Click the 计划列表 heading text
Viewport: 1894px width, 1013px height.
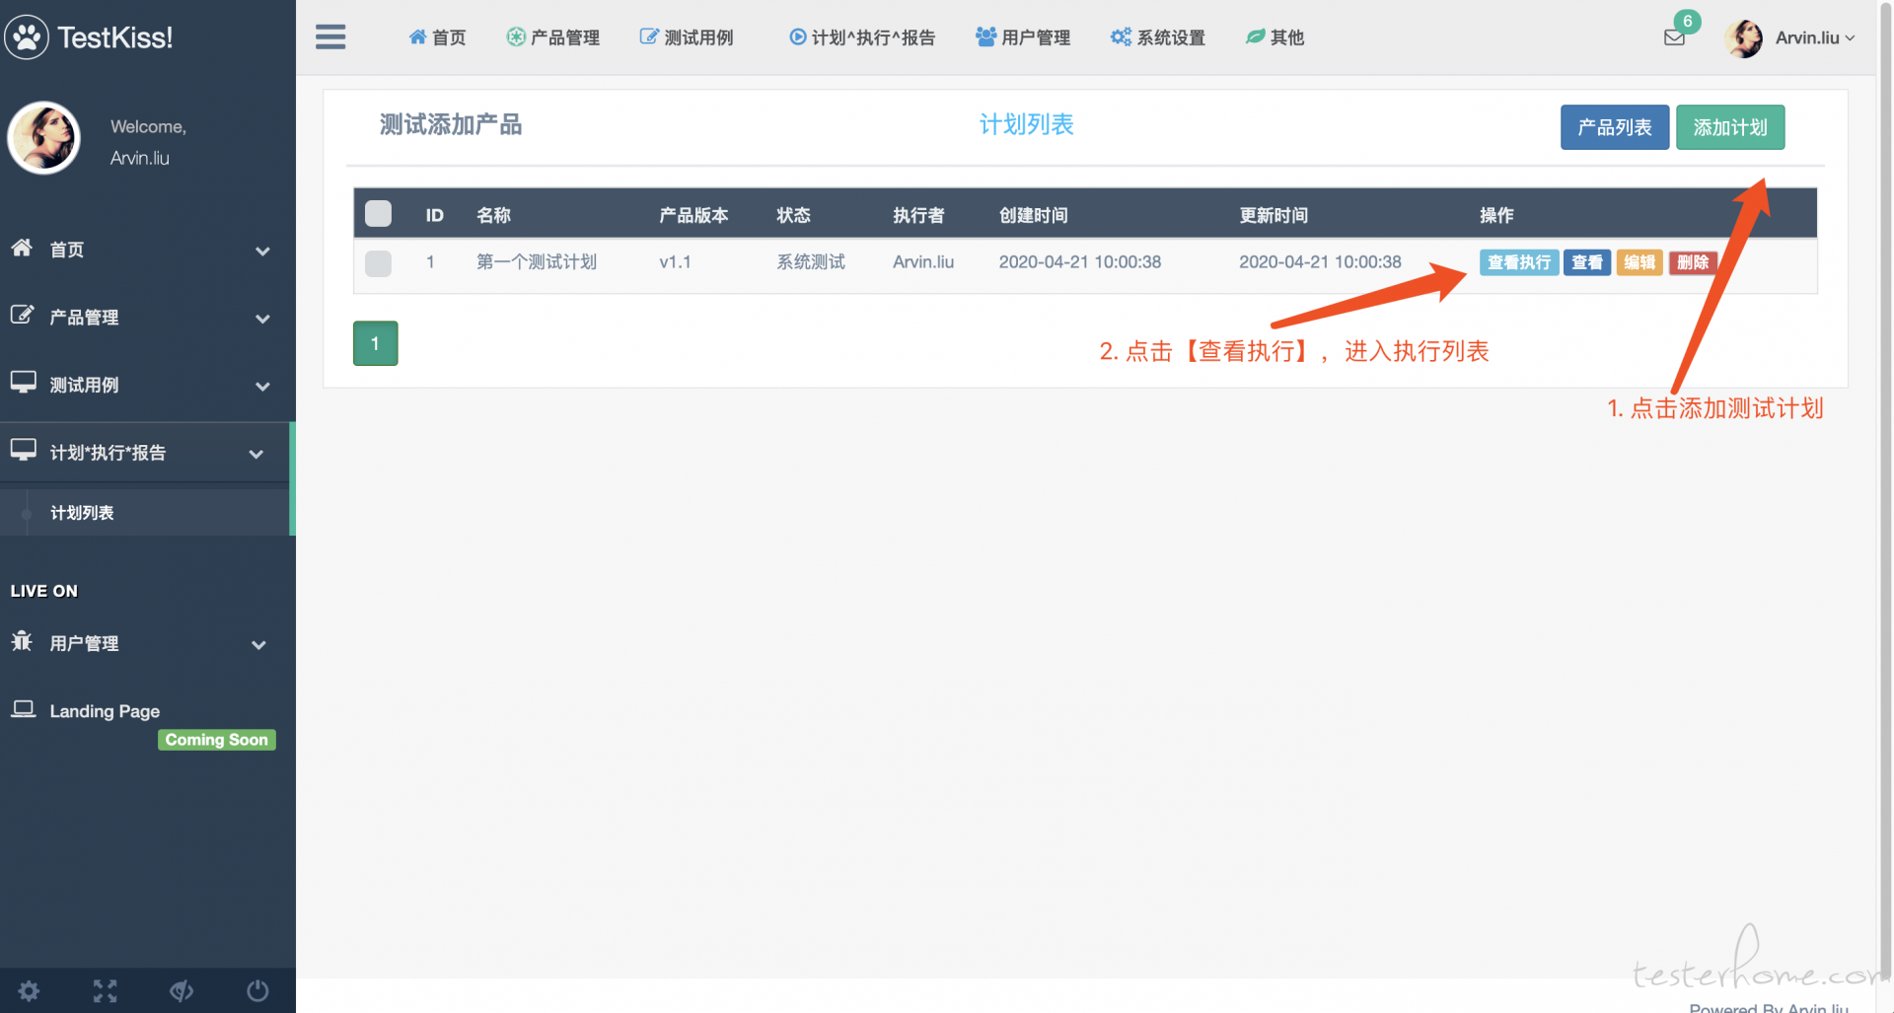(1026, 124)
